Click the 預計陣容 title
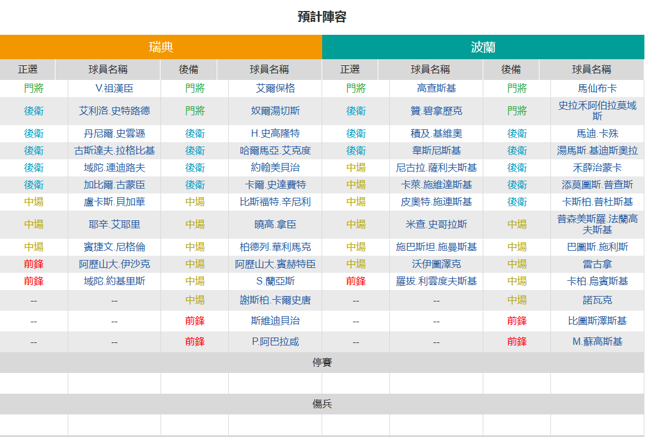645x437 pixels. point(322,17)
